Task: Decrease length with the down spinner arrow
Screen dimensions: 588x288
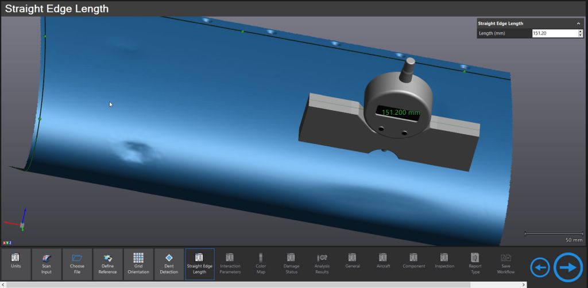Action: pos(580,36)
